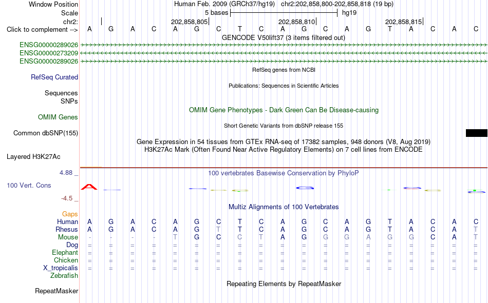The height and width of the screenshot is (303, 488).
Task: Open the 100 Vert. Cons track label
Action: click(29, 185)
